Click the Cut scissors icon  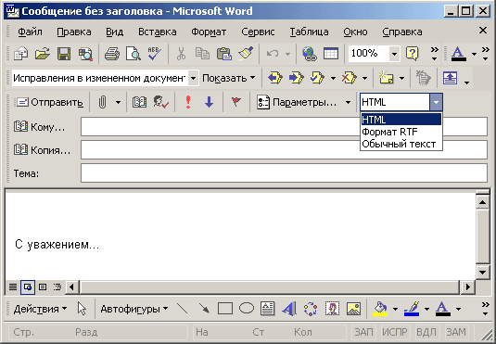(x=181, y=54)
